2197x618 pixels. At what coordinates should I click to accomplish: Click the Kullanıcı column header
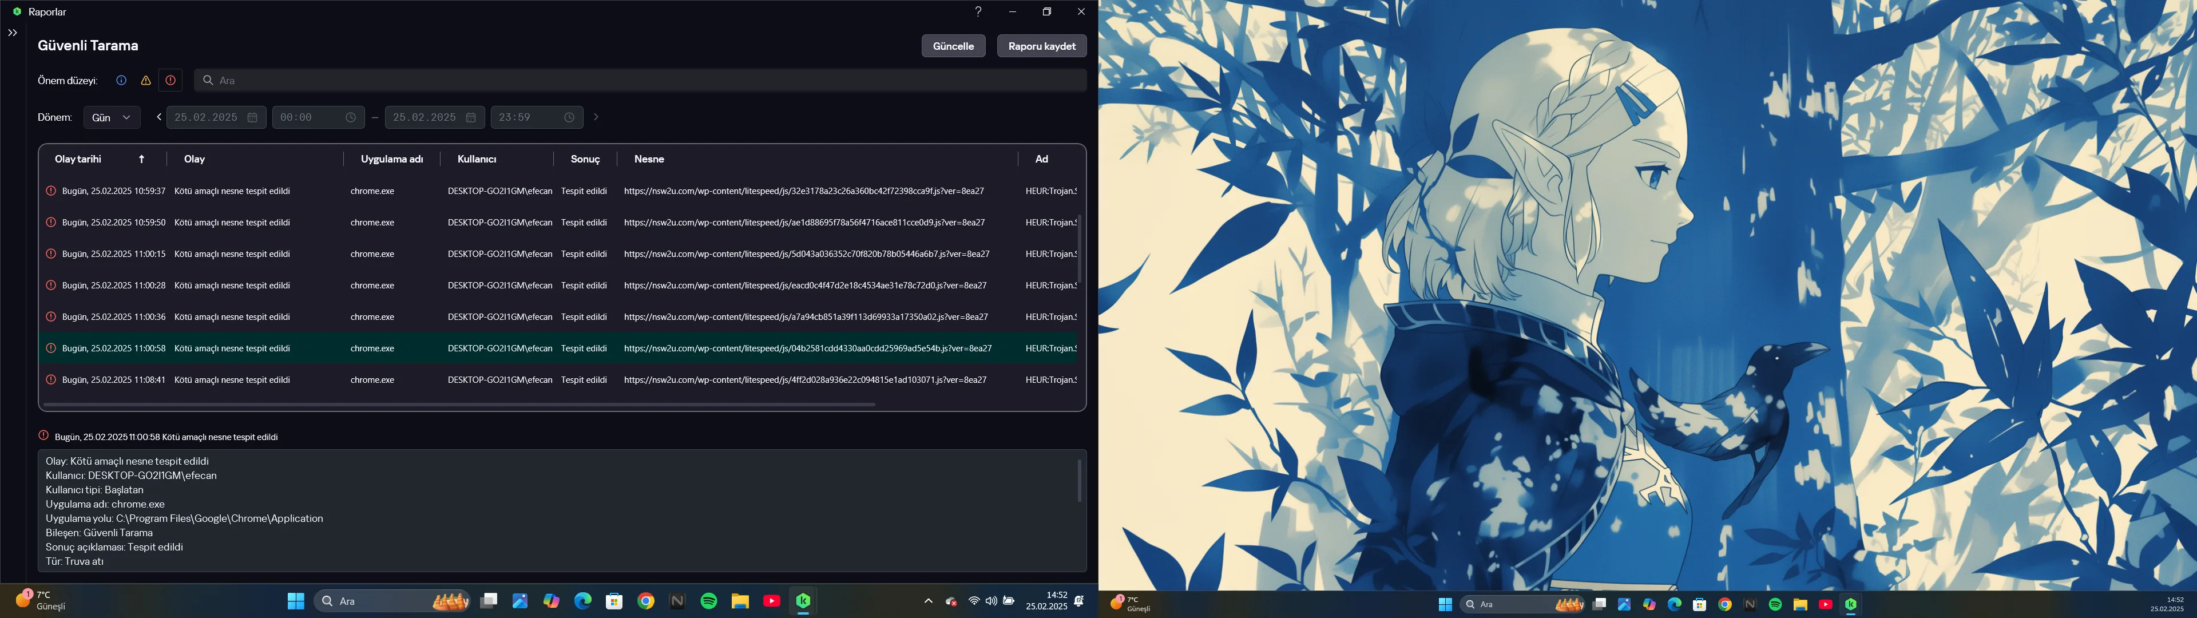tap(477, 159)
